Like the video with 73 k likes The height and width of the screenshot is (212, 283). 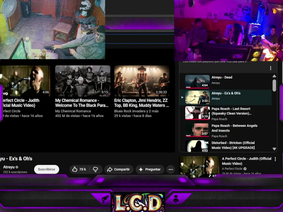[79, 169]
